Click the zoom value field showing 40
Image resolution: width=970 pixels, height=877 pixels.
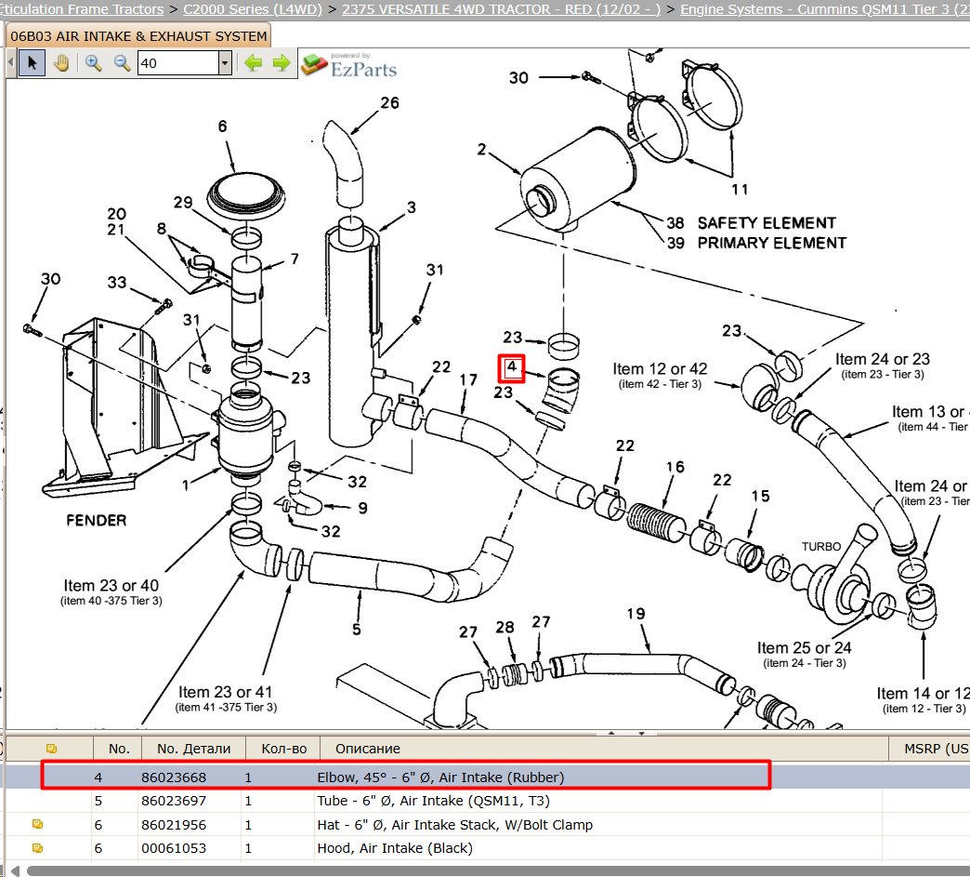pos(178,62)
